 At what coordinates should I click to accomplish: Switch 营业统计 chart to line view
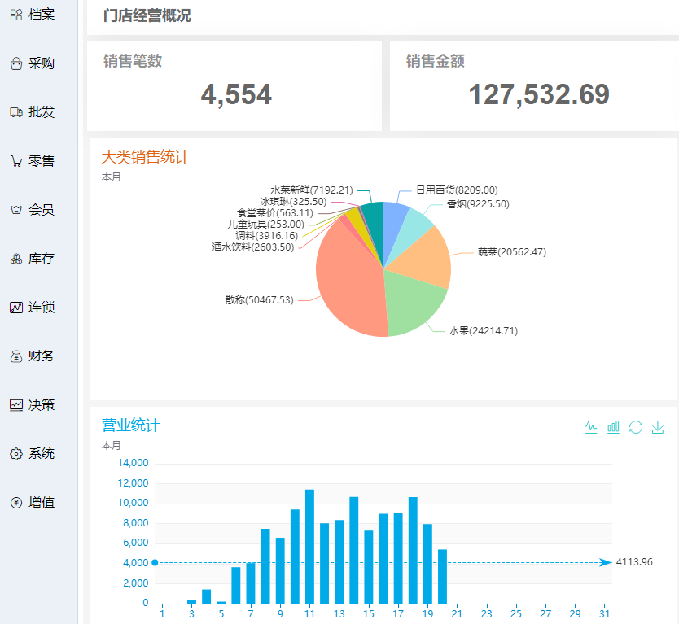click(x=591, y=427)
